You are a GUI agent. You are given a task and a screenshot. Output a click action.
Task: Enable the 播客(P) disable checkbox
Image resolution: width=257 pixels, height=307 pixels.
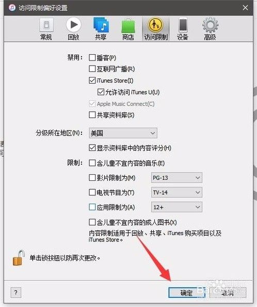tap(92, 57)
